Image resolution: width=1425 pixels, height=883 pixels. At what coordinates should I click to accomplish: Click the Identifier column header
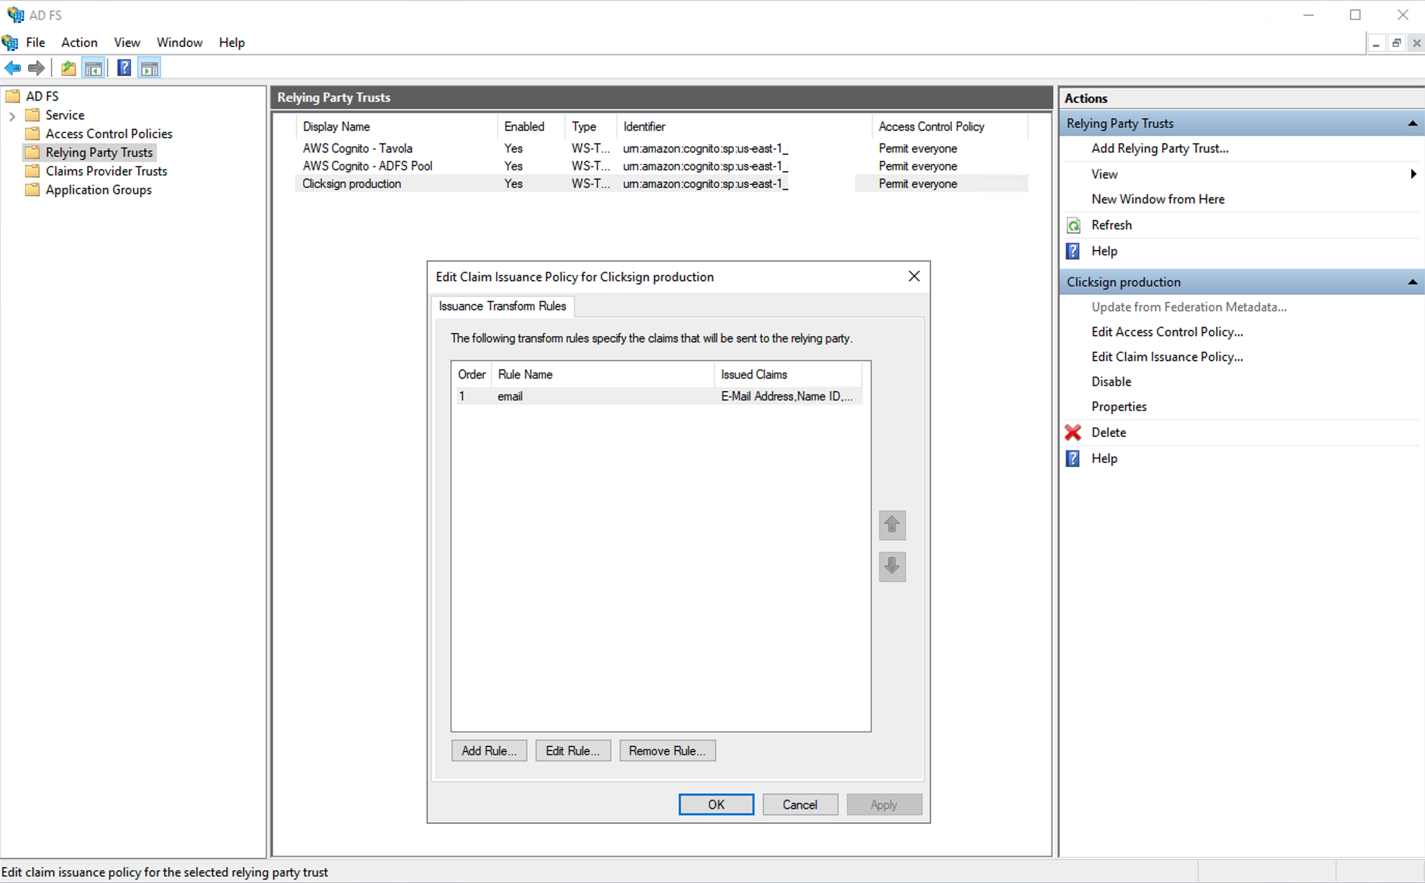click(x=744, y=127)
